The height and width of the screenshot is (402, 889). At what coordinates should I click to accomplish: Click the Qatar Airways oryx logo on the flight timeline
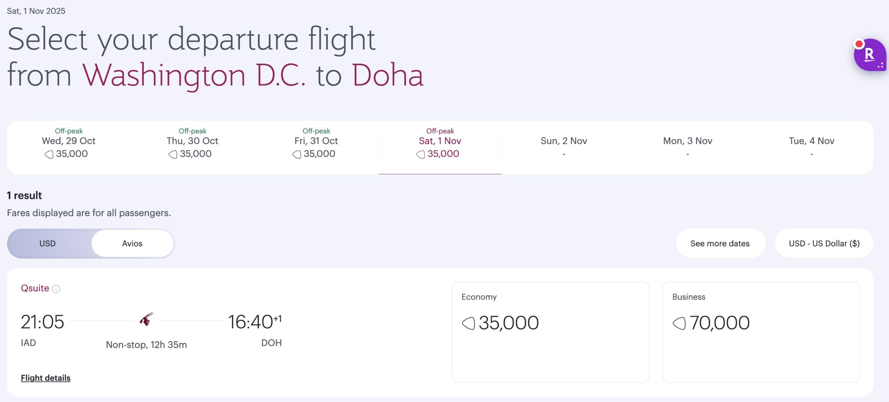[x=147, y=320]
